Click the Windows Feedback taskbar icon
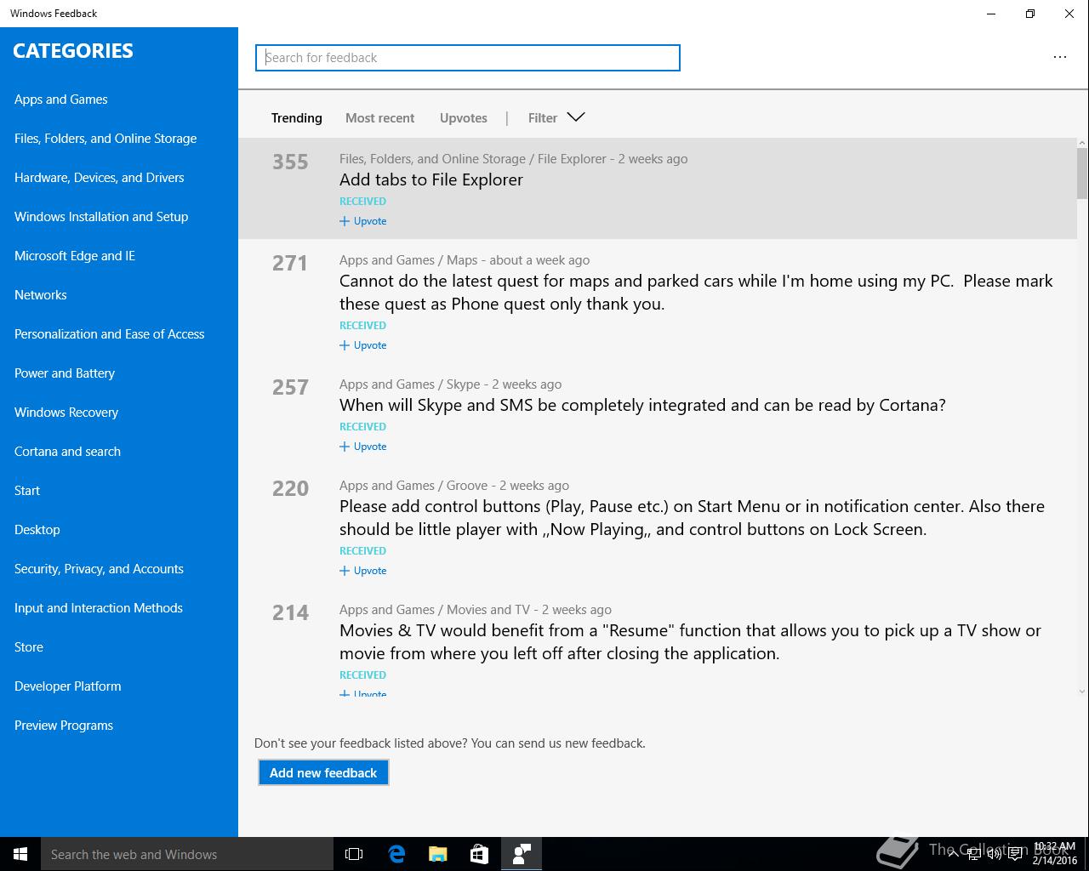Image resolution: width=1089 pixels, height=871 pixels. click(522, 854)
